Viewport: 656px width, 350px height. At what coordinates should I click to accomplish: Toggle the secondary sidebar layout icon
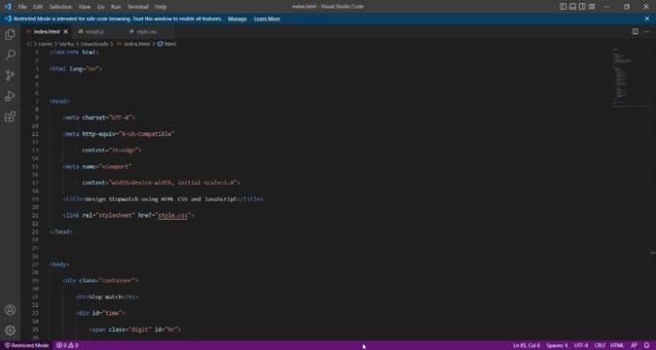coord(582,7)
